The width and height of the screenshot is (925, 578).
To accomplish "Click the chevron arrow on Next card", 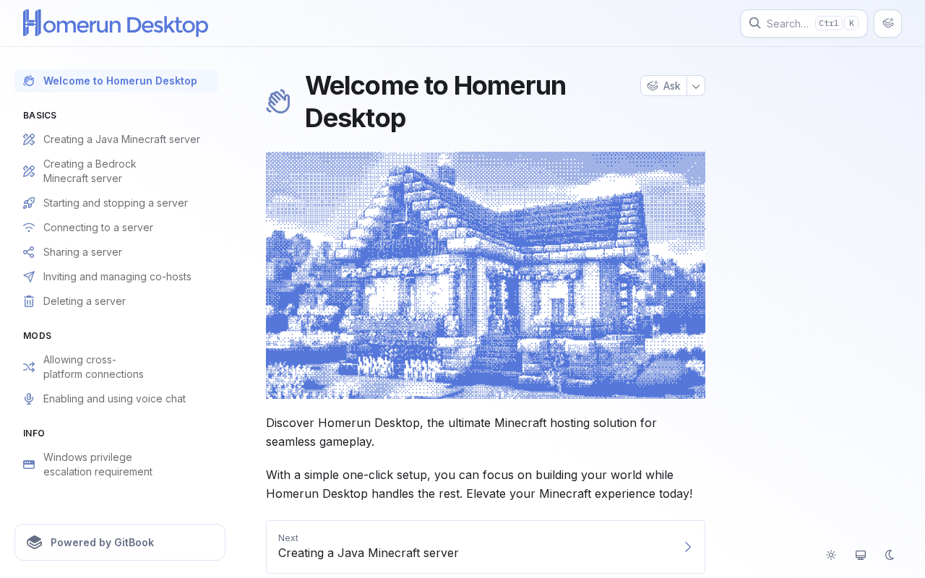I will (x=688, y=547).
